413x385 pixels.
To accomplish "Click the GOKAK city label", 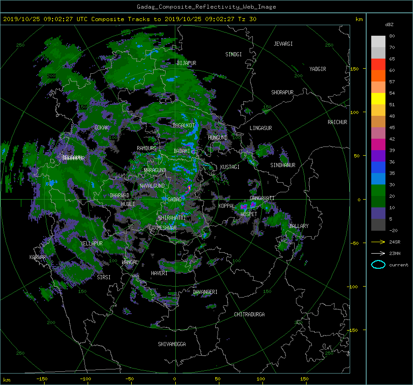I will 101,127.
